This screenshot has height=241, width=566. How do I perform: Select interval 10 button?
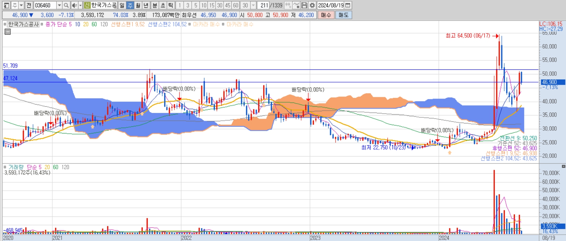pos(204,5)
